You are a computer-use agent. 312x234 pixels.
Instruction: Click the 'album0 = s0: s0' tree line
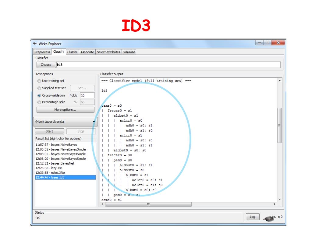click(x=141, y=190)
